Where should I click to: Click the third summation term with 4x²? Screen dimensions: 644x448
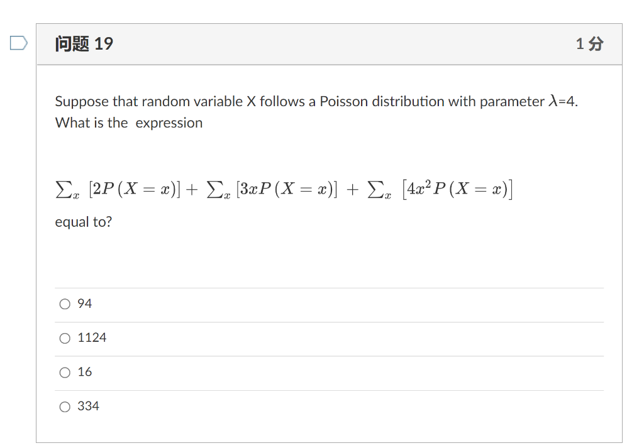(440, 189)
